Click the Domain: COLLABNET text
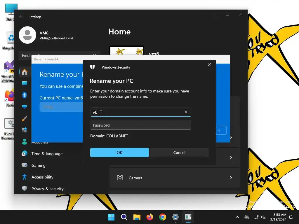The image size is (299, 224). (109, 136)
